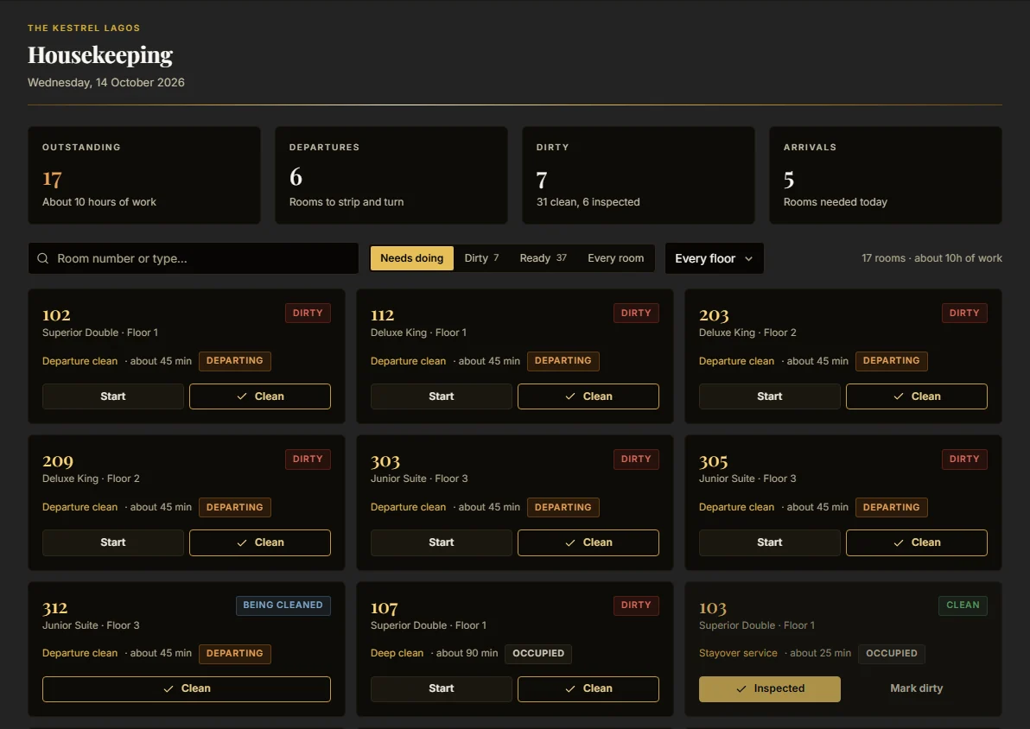
Task: Click the BEING CLEANED badge on room 312
Action: [x=283, y=605]
